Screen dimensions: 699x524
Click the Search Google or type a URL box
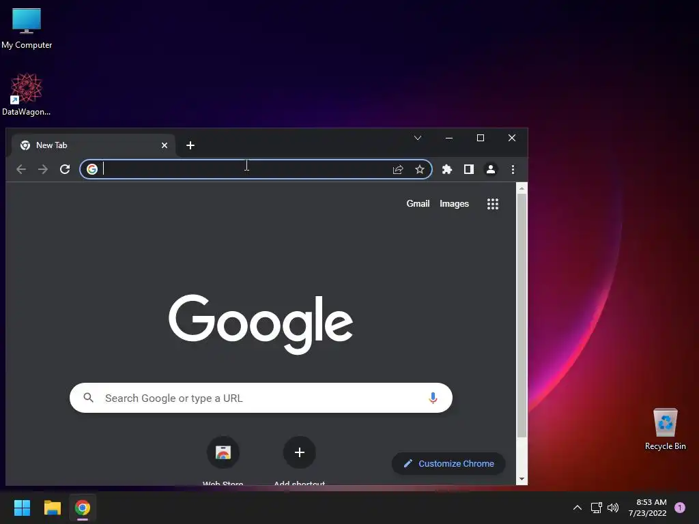click(261, 398)
